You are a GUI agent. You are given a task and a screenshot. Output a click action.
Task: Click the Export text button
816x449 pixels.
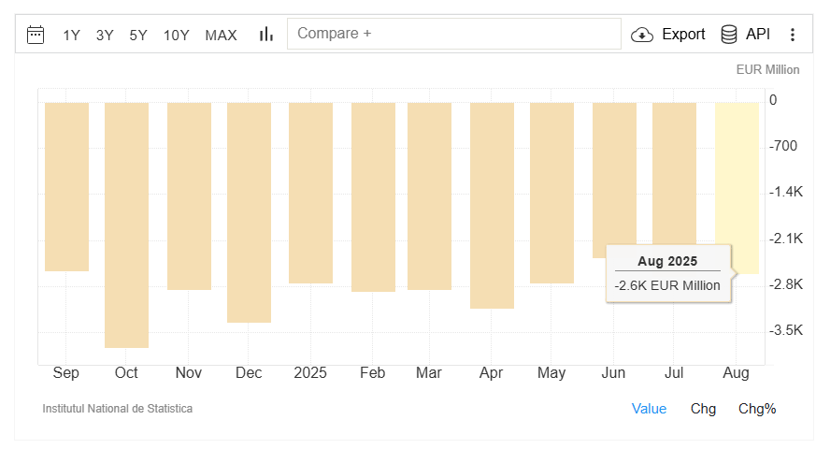(683, 35)
